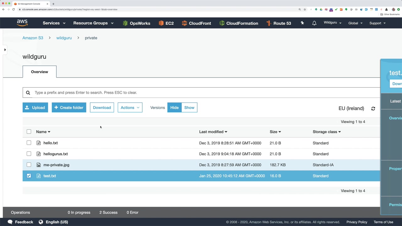
Task: Open the CloudFront shortcut
Action: pos(196,23)
